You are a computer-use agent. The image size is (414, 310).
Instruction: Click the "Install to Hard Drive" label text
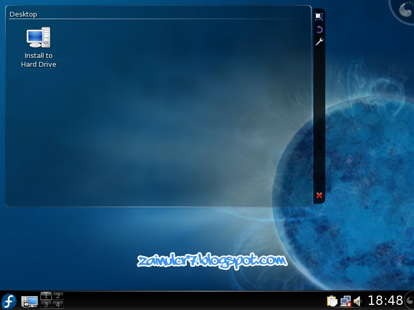point(38,60)
